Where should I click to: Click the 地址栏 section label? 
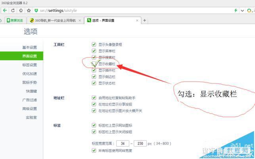coord(59,98)
